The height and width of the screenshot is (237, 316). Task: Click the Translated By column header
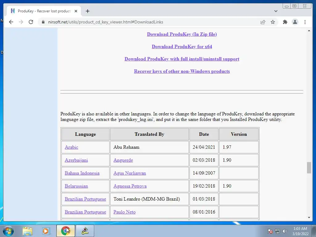pos(149,134)
